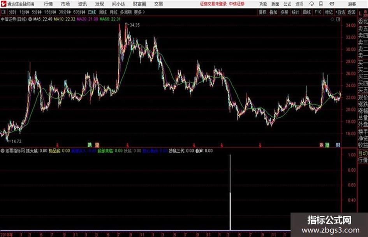368x237 pixels.
Task: Open the 资讯 menu
Action: (83, 4)
